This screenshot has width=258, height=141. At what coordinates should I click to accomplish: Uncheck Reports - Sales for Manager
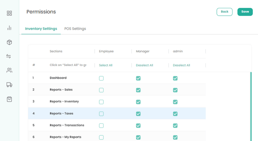[x=138, y=90]
